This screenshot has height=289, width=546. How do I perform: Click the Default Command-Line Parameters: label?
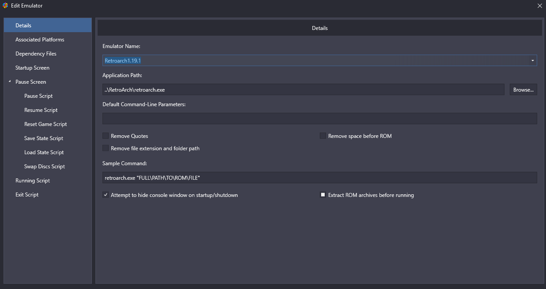tap(144, 104)
